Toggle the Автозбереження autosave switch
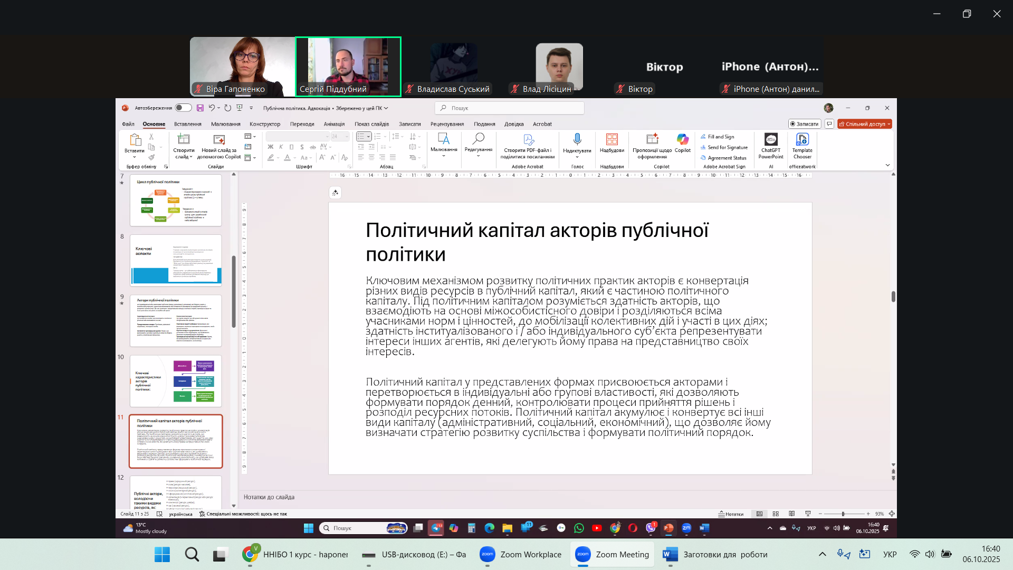Screen dimensions: 1013x570 (183, 108)
